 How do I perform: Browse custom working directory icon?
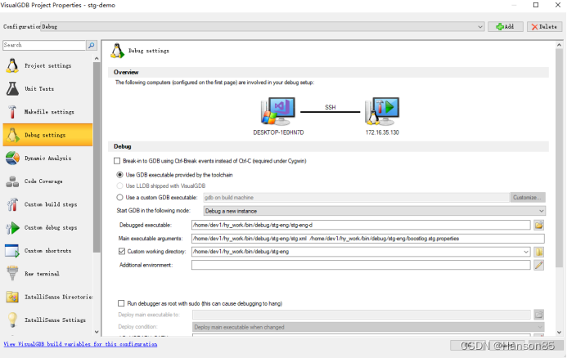539,252
